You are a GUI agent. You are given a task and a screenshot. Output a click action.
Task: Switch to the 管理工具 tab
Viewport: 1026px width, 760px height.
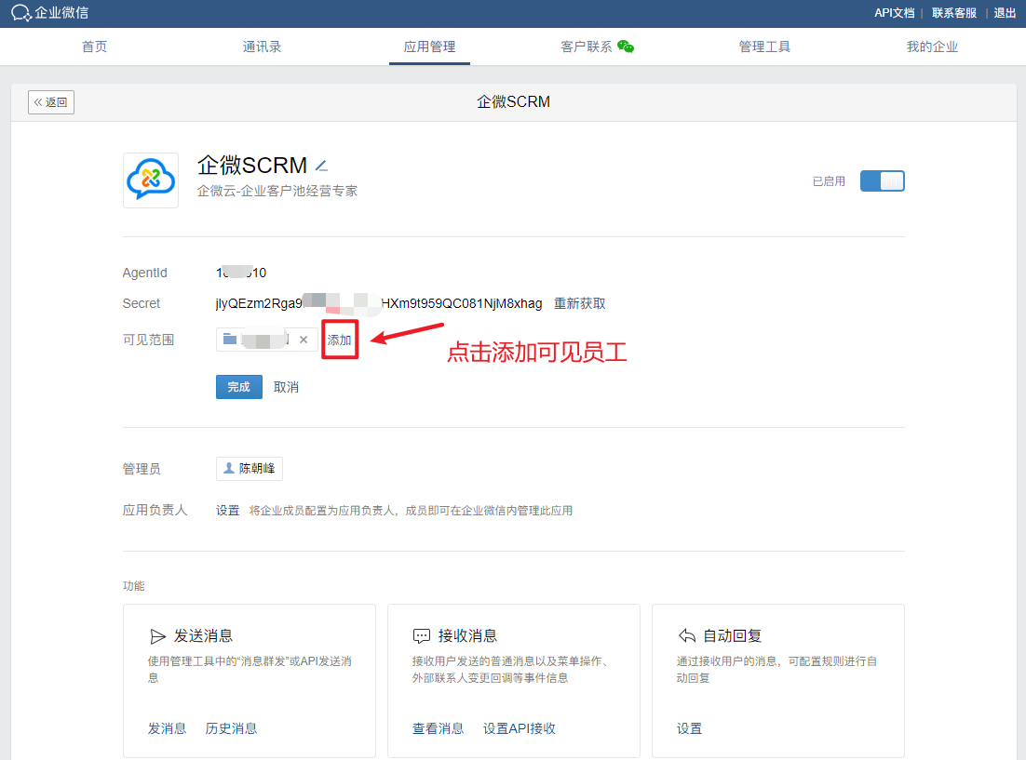764,47
